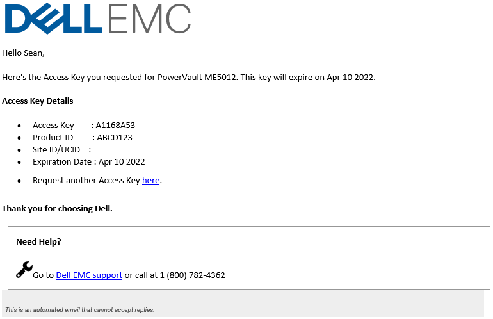Click the automated email footer notice
The width and height of the screenshot is (493, 319).
[x=80, y=310]
